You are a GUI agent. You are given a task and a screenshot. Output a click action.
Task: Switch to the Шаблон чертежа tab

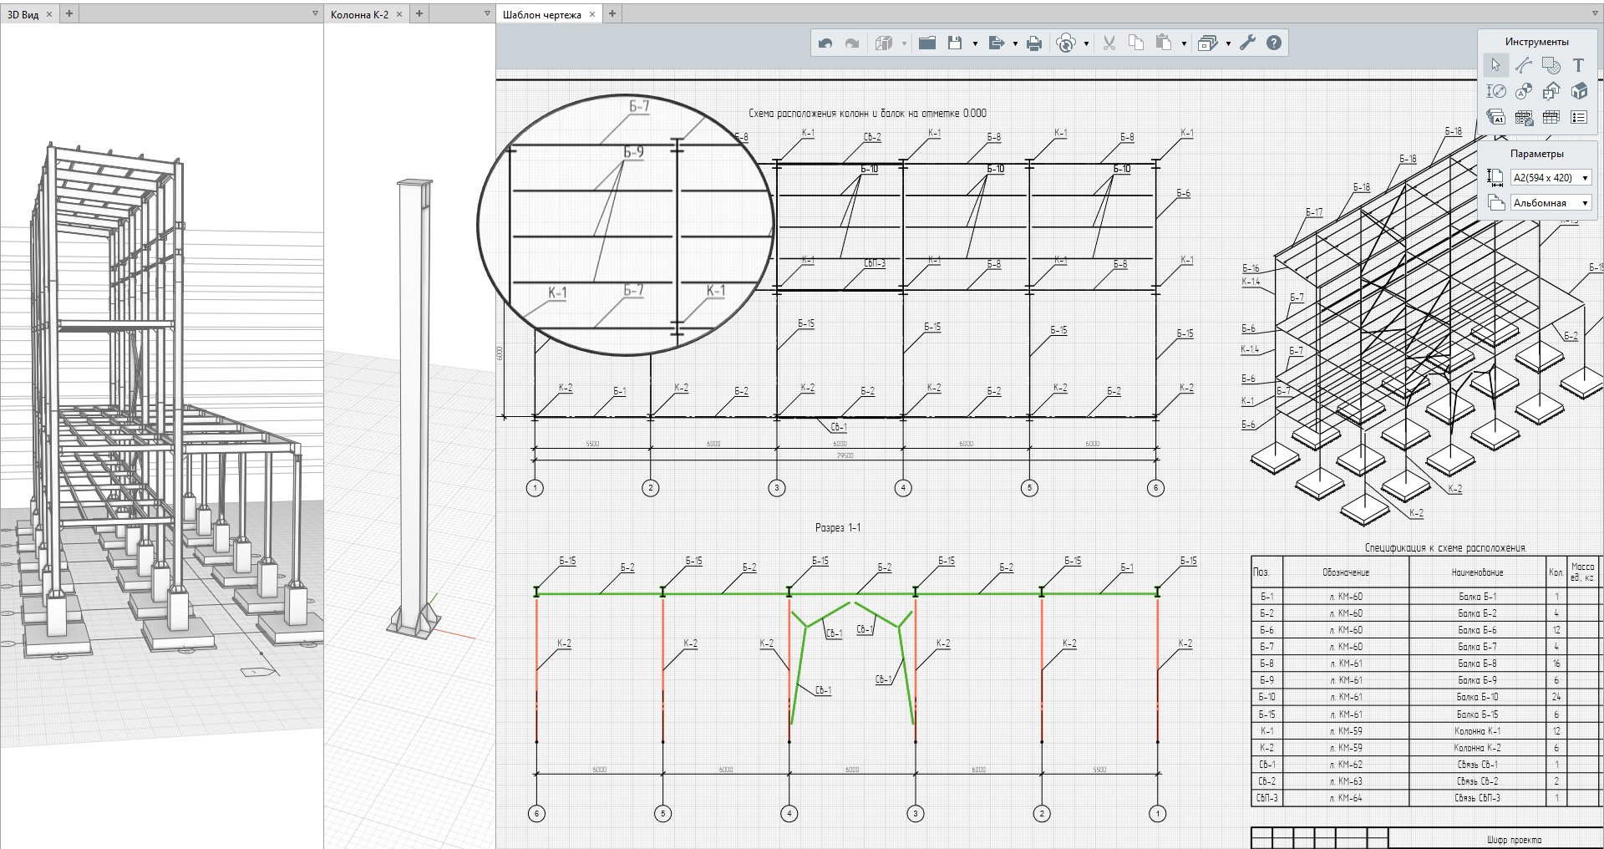coord(541,14)
